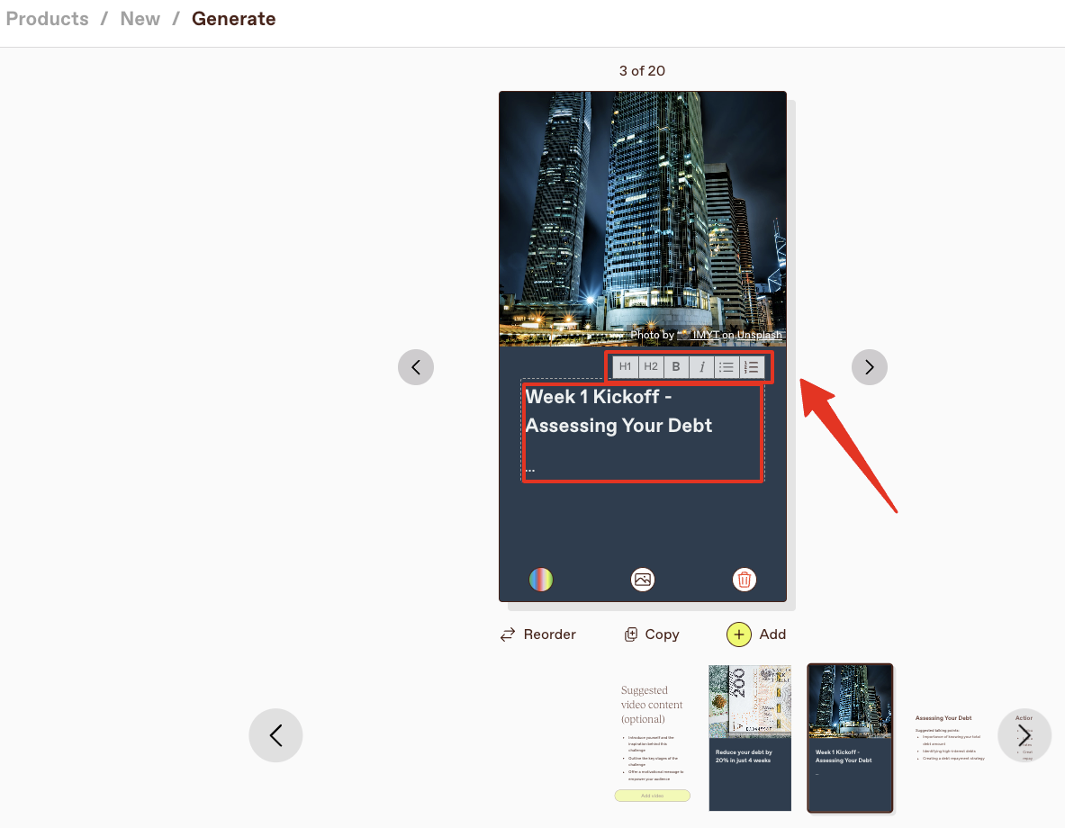Image resolution: width=1065 pixels, height=828 pixels.
Task: Toggle italic text formatting
Action: pos(701,367)
